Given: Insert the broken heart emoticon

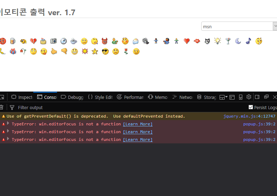Looking at the screenshot, I should coord(33,41).
